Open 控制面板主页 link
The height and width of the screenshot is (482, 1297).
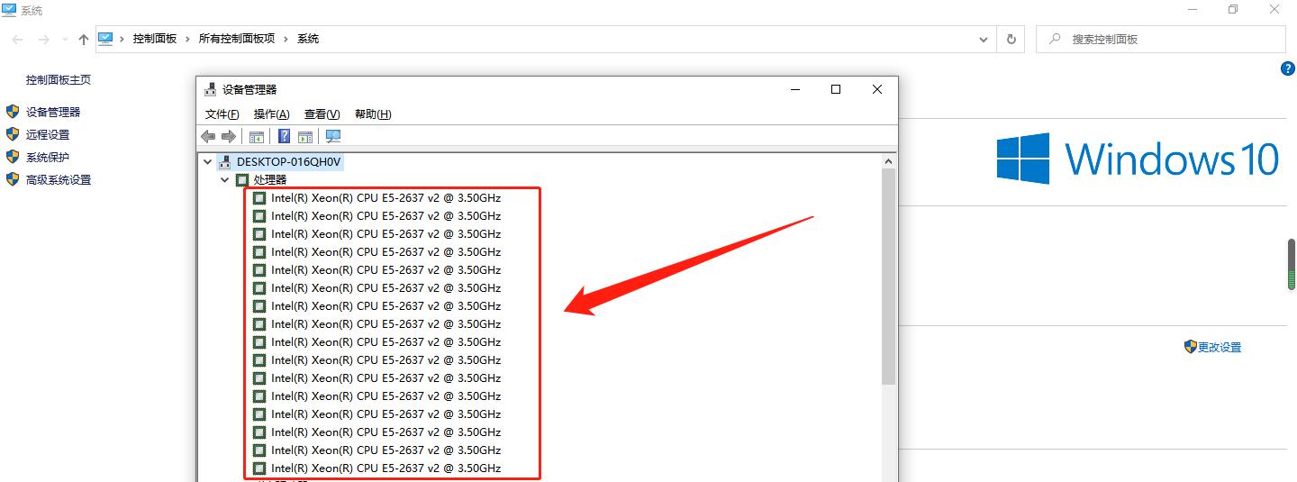59,79
